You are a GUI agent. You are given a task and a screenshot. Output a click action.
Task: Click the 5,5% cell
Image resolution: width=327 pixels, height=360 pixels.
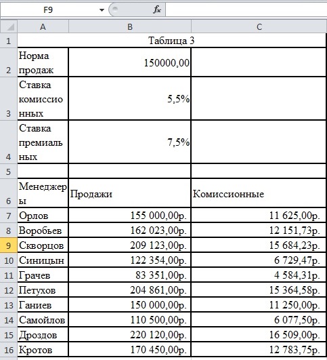pos(129,99)
